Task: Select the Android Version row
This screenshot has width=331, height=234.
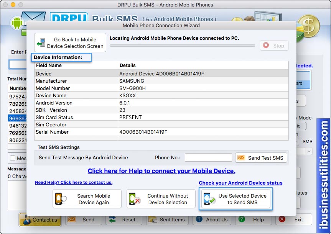Action: pos(161,103)
